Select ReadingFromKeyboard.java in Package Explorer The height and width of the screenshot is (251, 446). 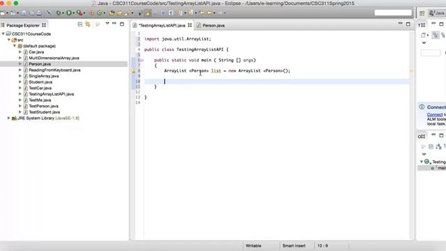point(54,70)
